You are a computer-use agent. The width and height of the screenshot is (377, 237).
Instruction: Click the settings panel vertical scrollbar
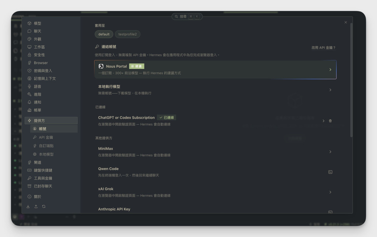pyautogui.click(x=351, y=80)
